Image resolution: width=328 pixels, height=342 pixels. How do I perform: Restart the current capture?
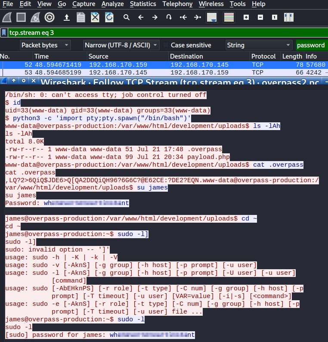click(x=35, y=17)
